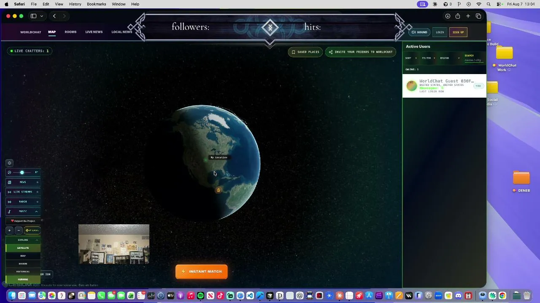Click the globe auto-rotate icon beside the slider
This screenshot has height=303, width=540.
pyautogui.click(x=9, y=173)
